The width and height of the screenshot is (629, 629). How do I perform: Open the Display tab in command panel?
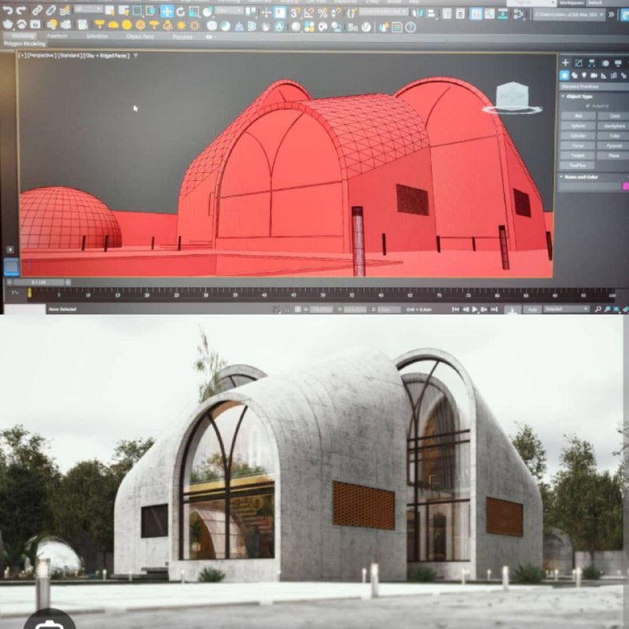[x=618, y=63]
